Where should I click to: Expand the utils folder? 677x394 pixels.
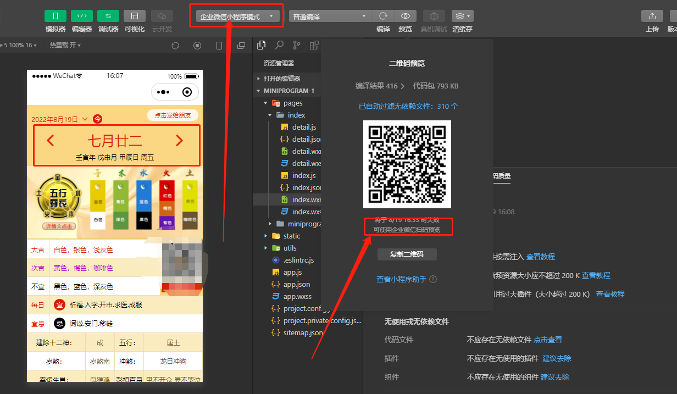(287, 248)
